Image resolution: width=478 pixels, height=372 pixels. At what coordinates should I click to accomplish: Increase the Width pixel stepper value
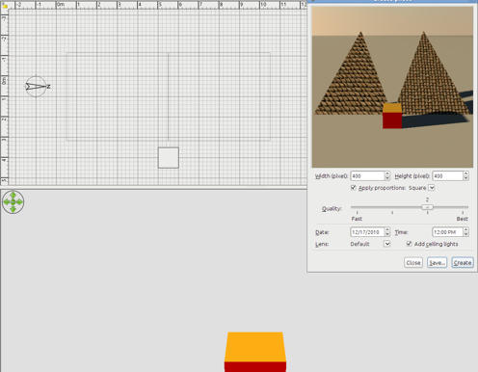pyautogui.click(x=387, y=173)
